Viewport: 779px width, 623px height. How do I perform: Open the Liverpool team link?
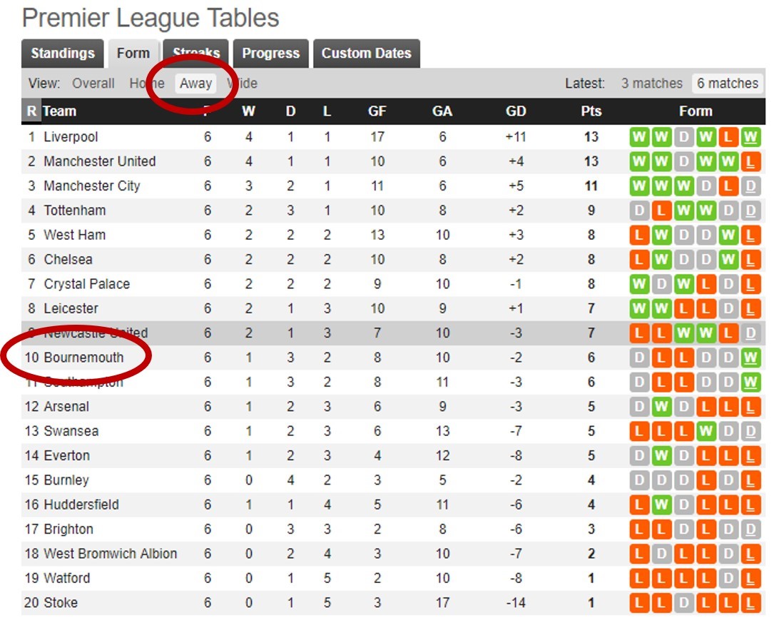pos(71,136)
